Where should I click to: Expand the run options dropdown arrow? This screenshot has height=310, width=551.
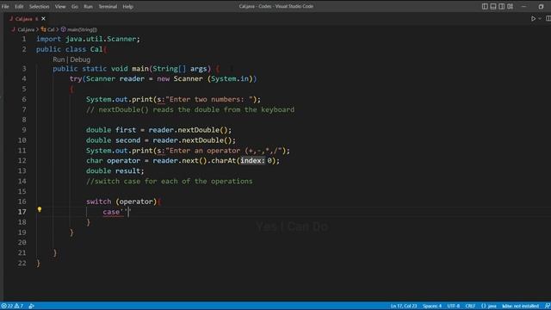pyautogui.click(x=540, y=19)
